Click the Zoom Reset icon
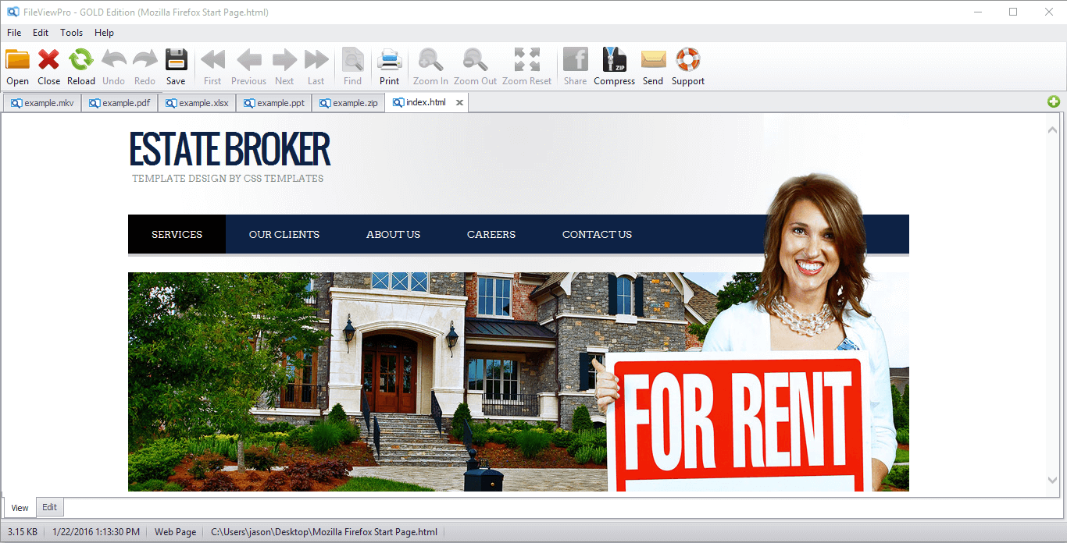The height and width of the screenshot is (543, 1067). (526, 60)
